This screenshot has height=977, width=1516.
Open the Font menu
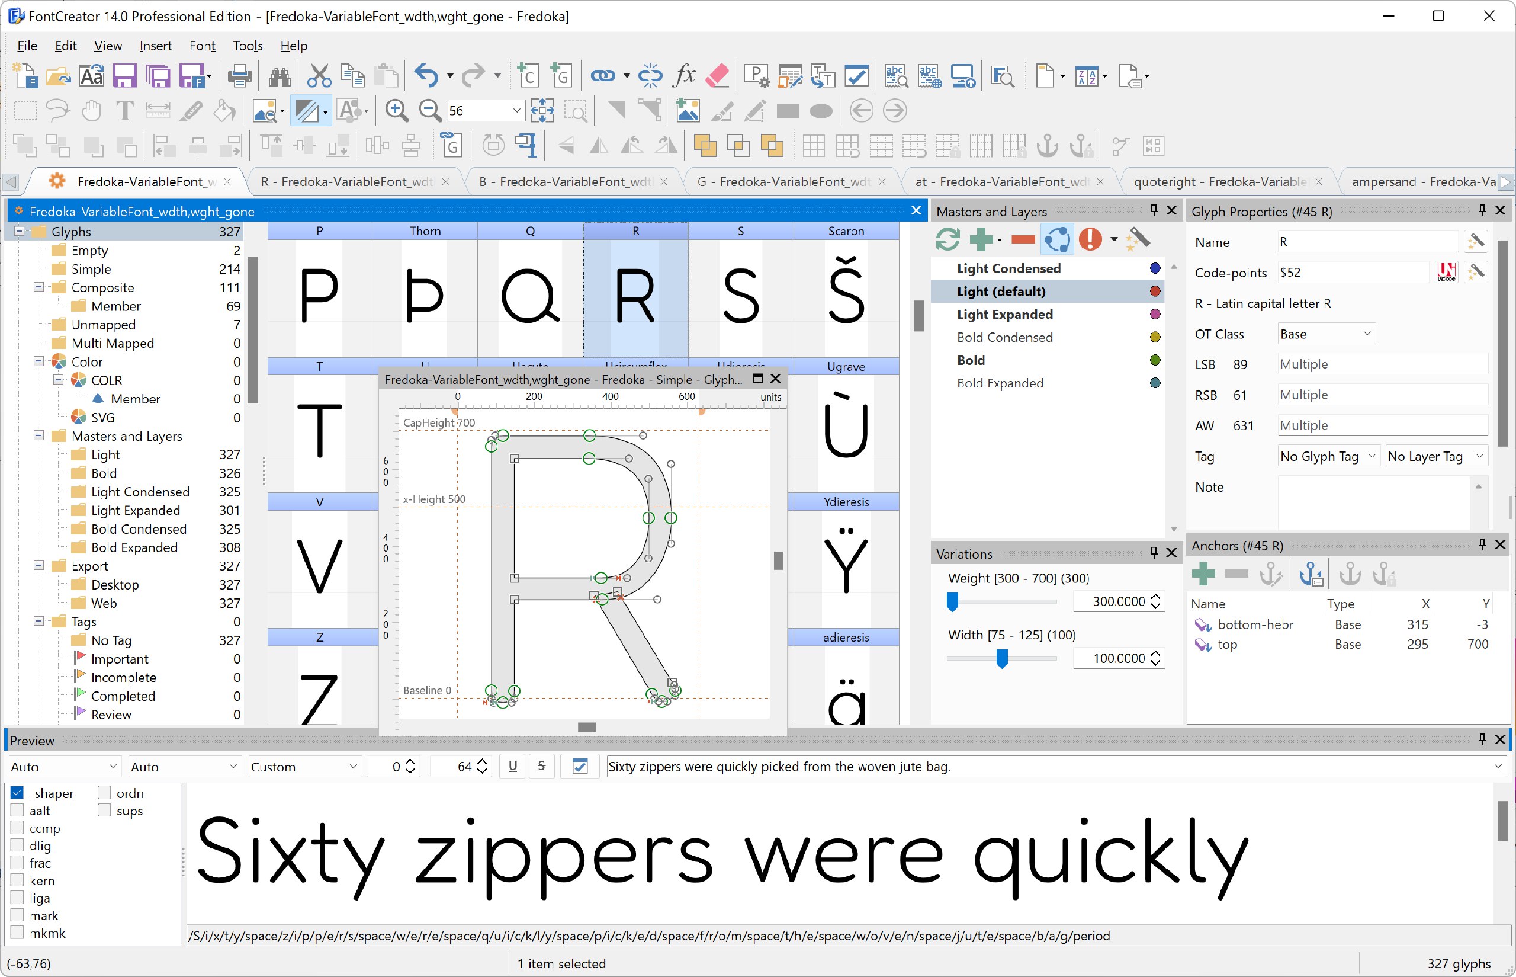tap(203, 45)
